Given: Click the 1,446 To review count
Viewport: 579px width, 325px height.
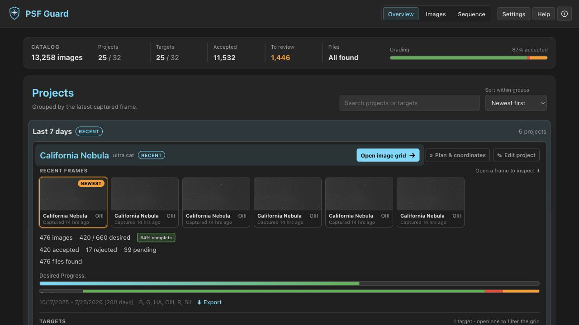Looking at the screenshot, I should tap(280, 58).
